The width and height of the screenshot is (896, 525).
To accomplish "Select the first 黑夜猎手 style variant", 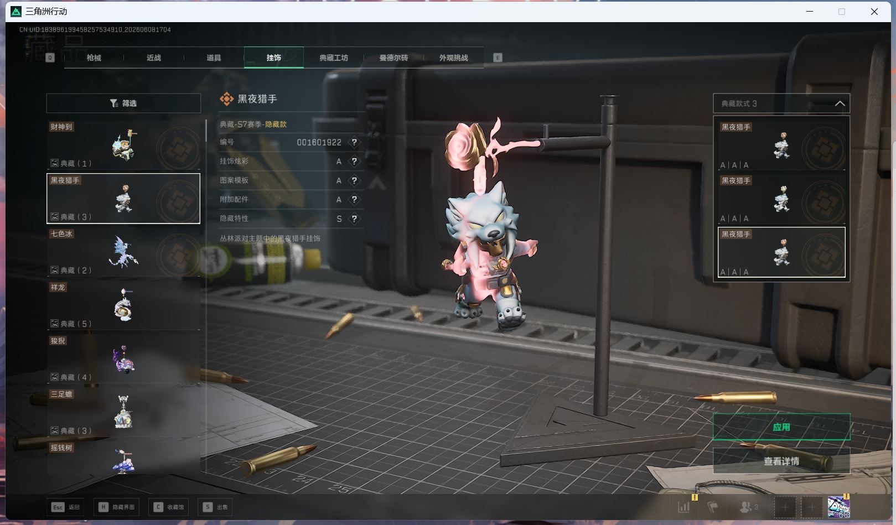I will [x=781, y=145].
